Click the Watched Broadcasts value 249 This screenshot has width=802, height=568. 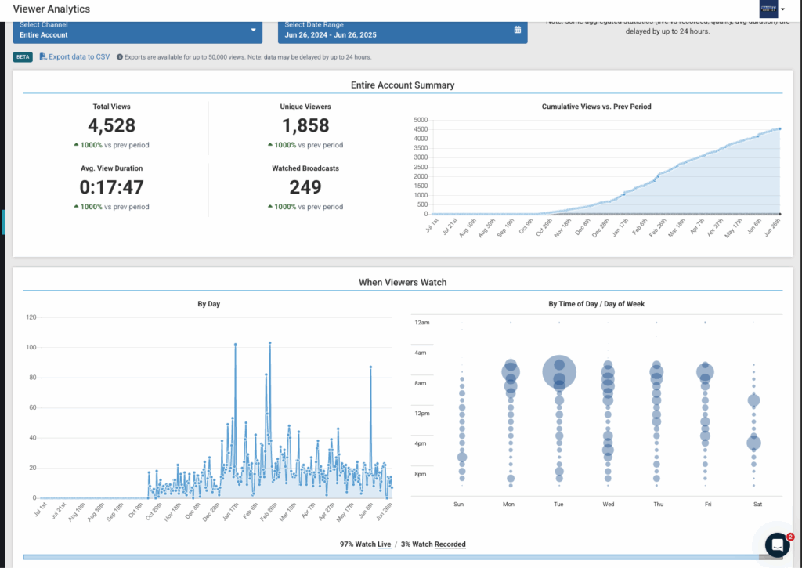pos(305,187)
